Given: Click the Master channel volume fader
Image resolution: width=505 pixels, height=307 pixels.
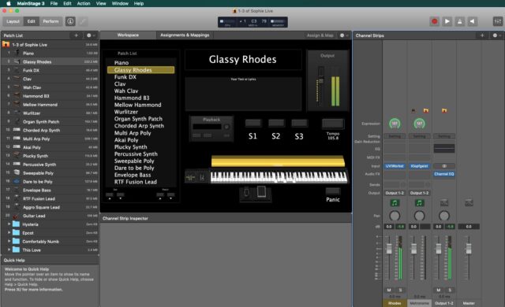Looking at the screenshot, I should tap(469, 249).
